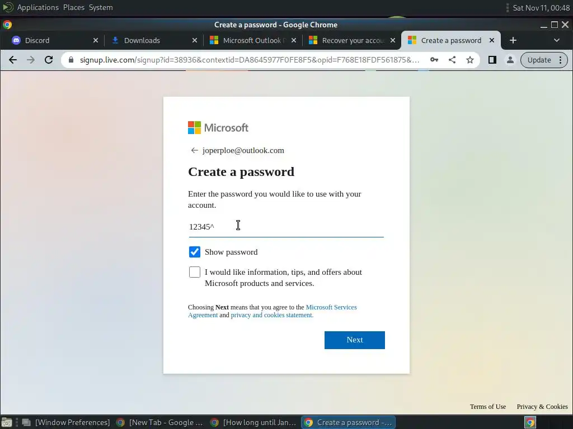Image resolution: width=573 pixels, height=429 pixels.
Task: Open Chrome three-dot menu
Action: [x=561, y=60]
